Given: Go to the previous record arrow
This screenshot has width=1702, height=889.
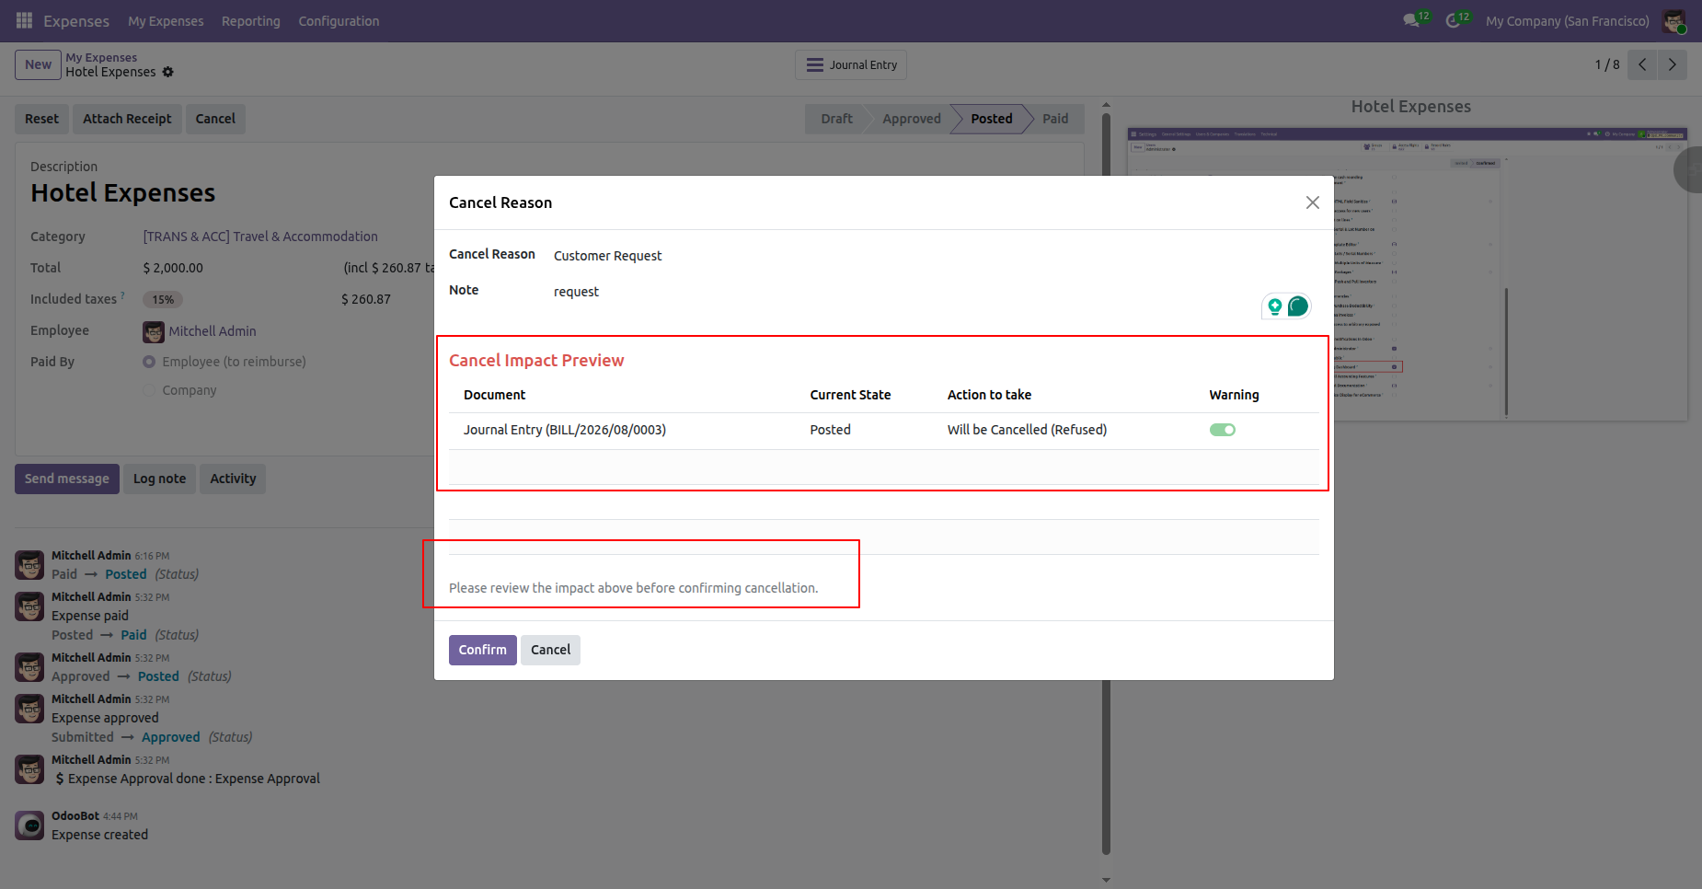Looking at the screenshot, I should (1642, 64).
